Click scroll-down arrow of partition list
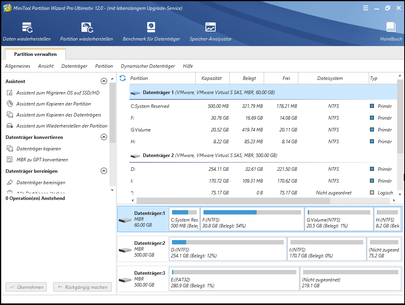 (400, 194)
